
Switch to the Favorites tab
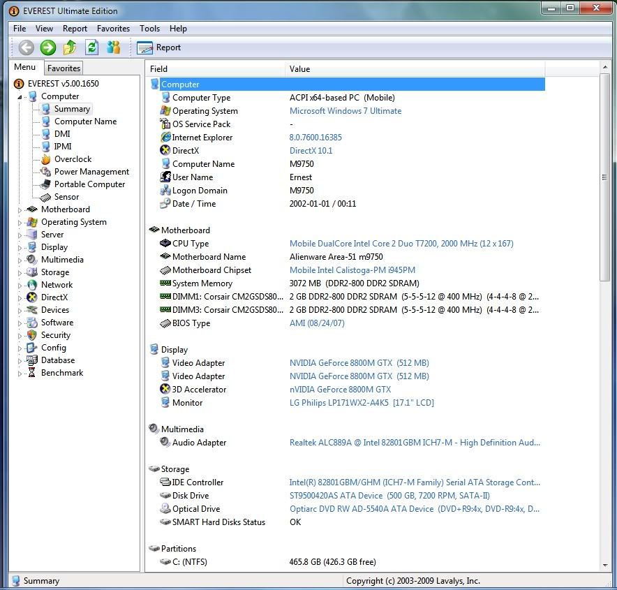pos(64,68)
